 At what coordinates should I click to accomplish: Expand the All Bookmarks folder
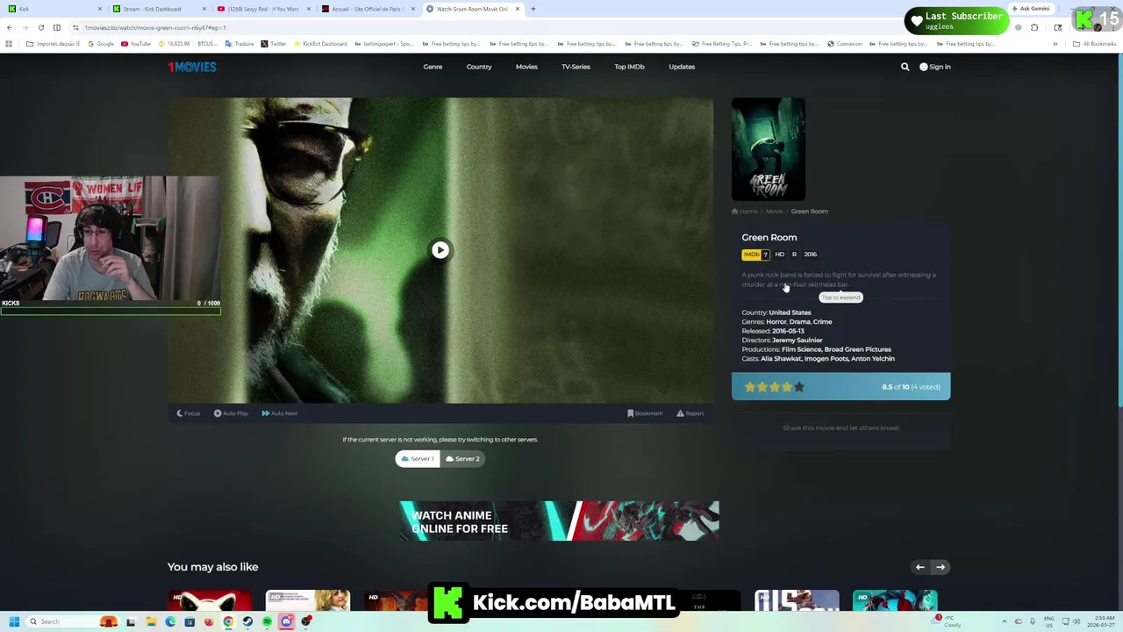(x=1095, y=44)
